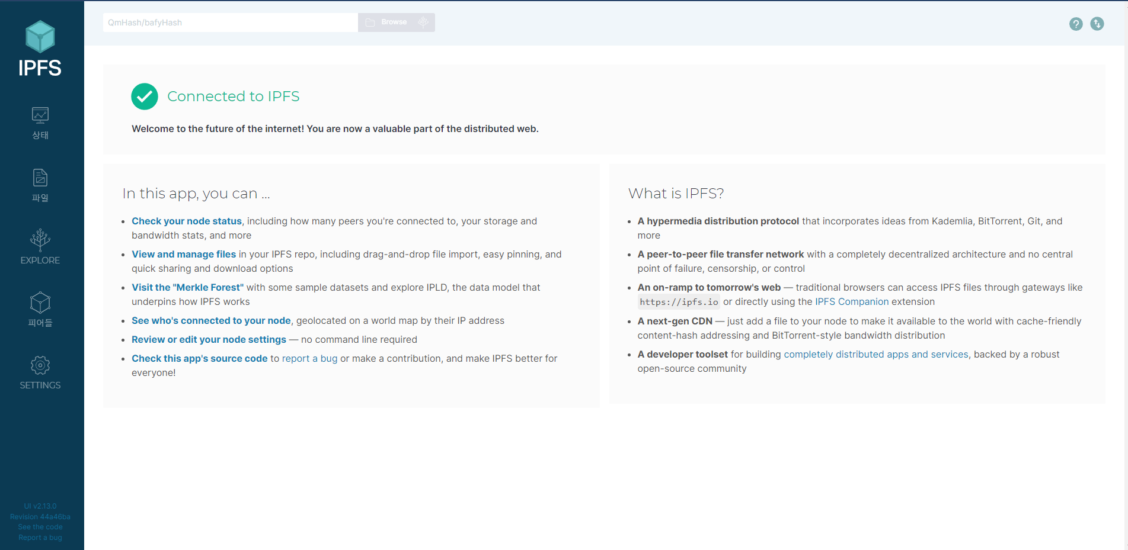The height and width of the screenshot is (550, 1128).
Task: Open the View and manage files link
Action: click(184, 254)
